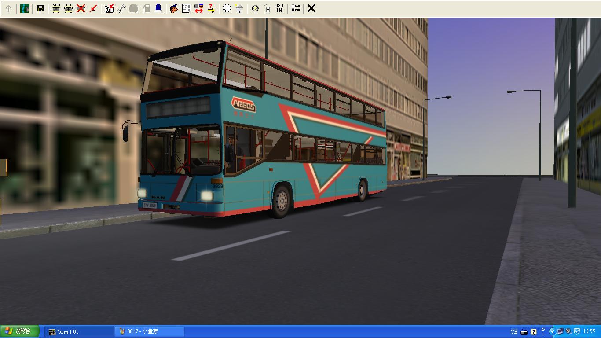This screenshot has width=601, height=338.
Task: Open the weather settings icon
Action: tap(239, 8)
